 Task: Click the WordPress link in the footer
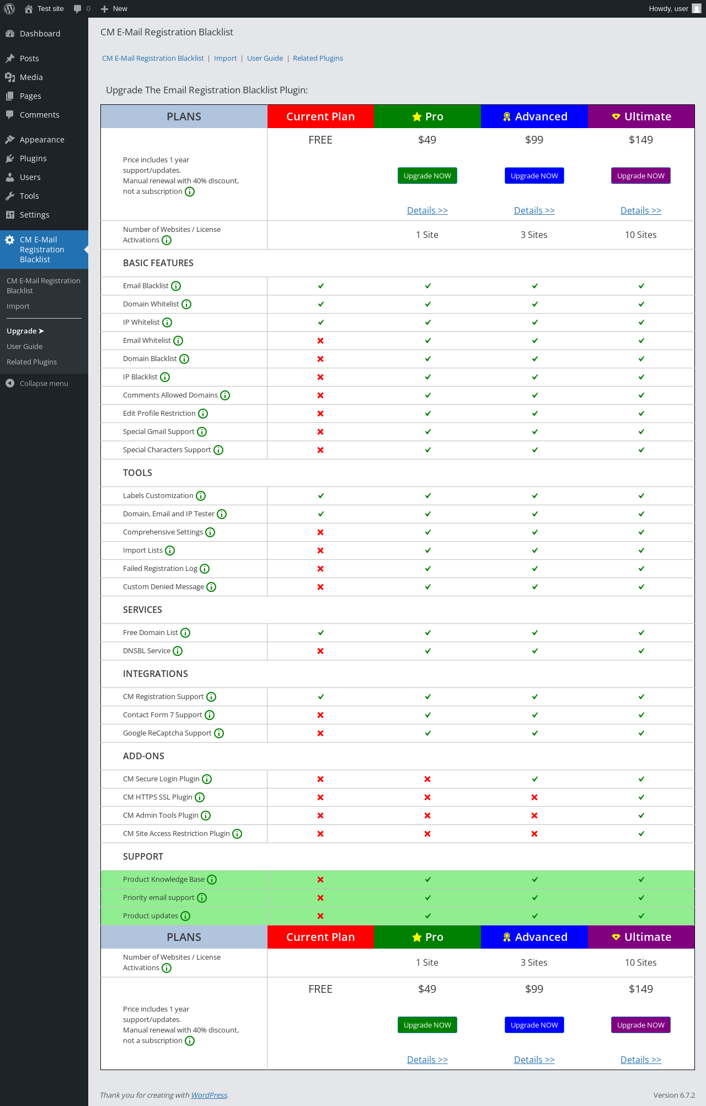pyautogui.click(x=209, y=1095)
